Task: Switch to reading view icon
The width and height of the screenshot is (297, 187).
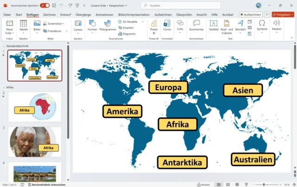Action: pos(237,185)
